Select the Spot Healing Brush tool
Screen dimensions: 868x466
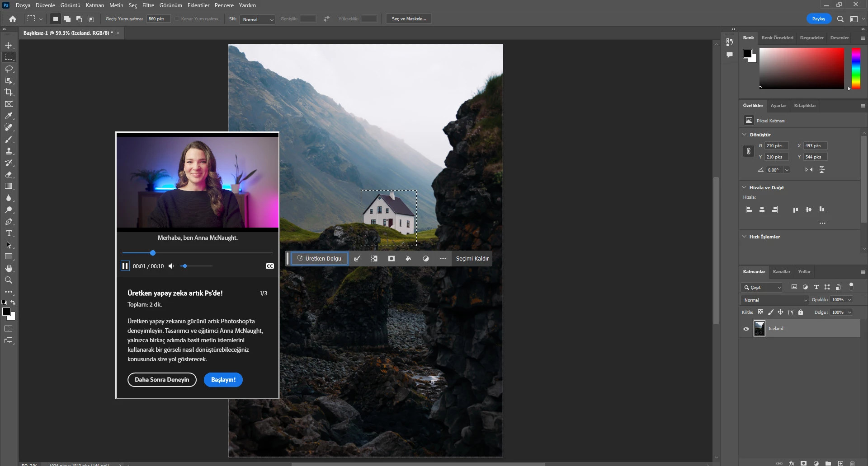click(9, 127)
